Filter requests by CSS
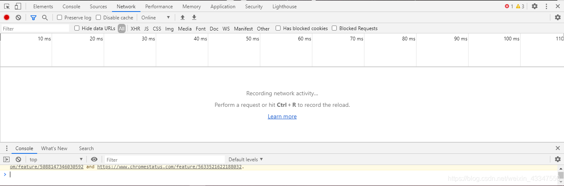This screenshot has width=564, height=186. coord(157,28)
